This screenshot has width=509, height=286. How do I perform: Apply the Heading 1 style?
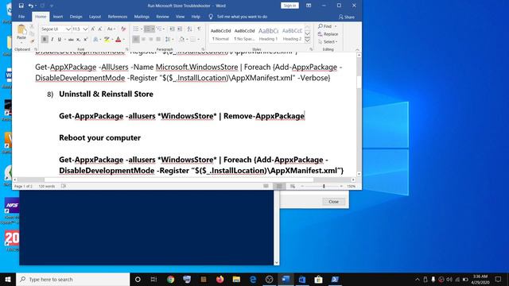(x=268, y=33)
